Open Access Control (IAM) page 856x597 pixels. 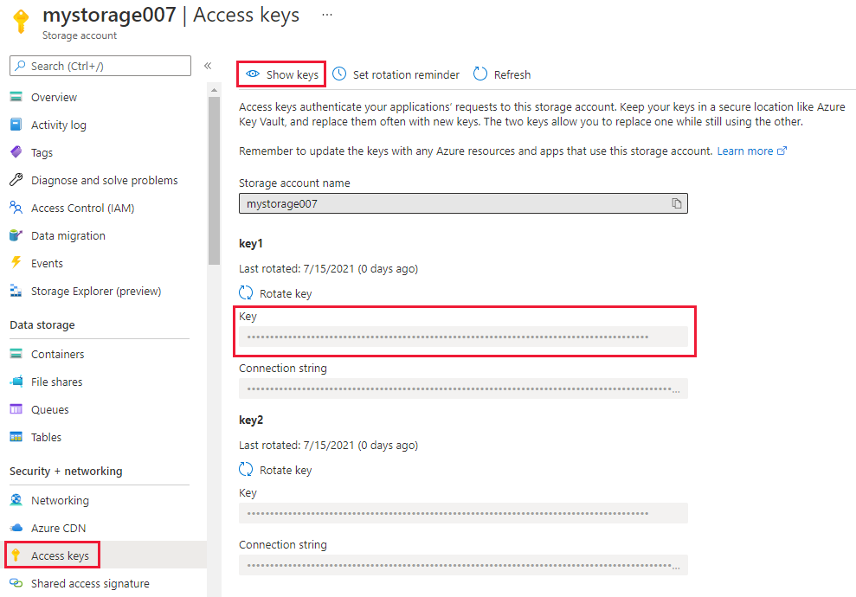pos(82,208)
